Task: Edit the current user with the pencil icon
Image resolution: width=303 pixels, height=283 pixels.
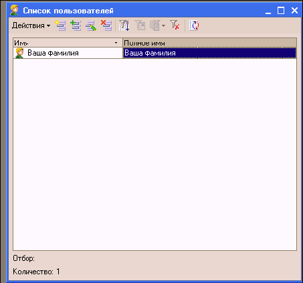Action: [x=91, y=25]
